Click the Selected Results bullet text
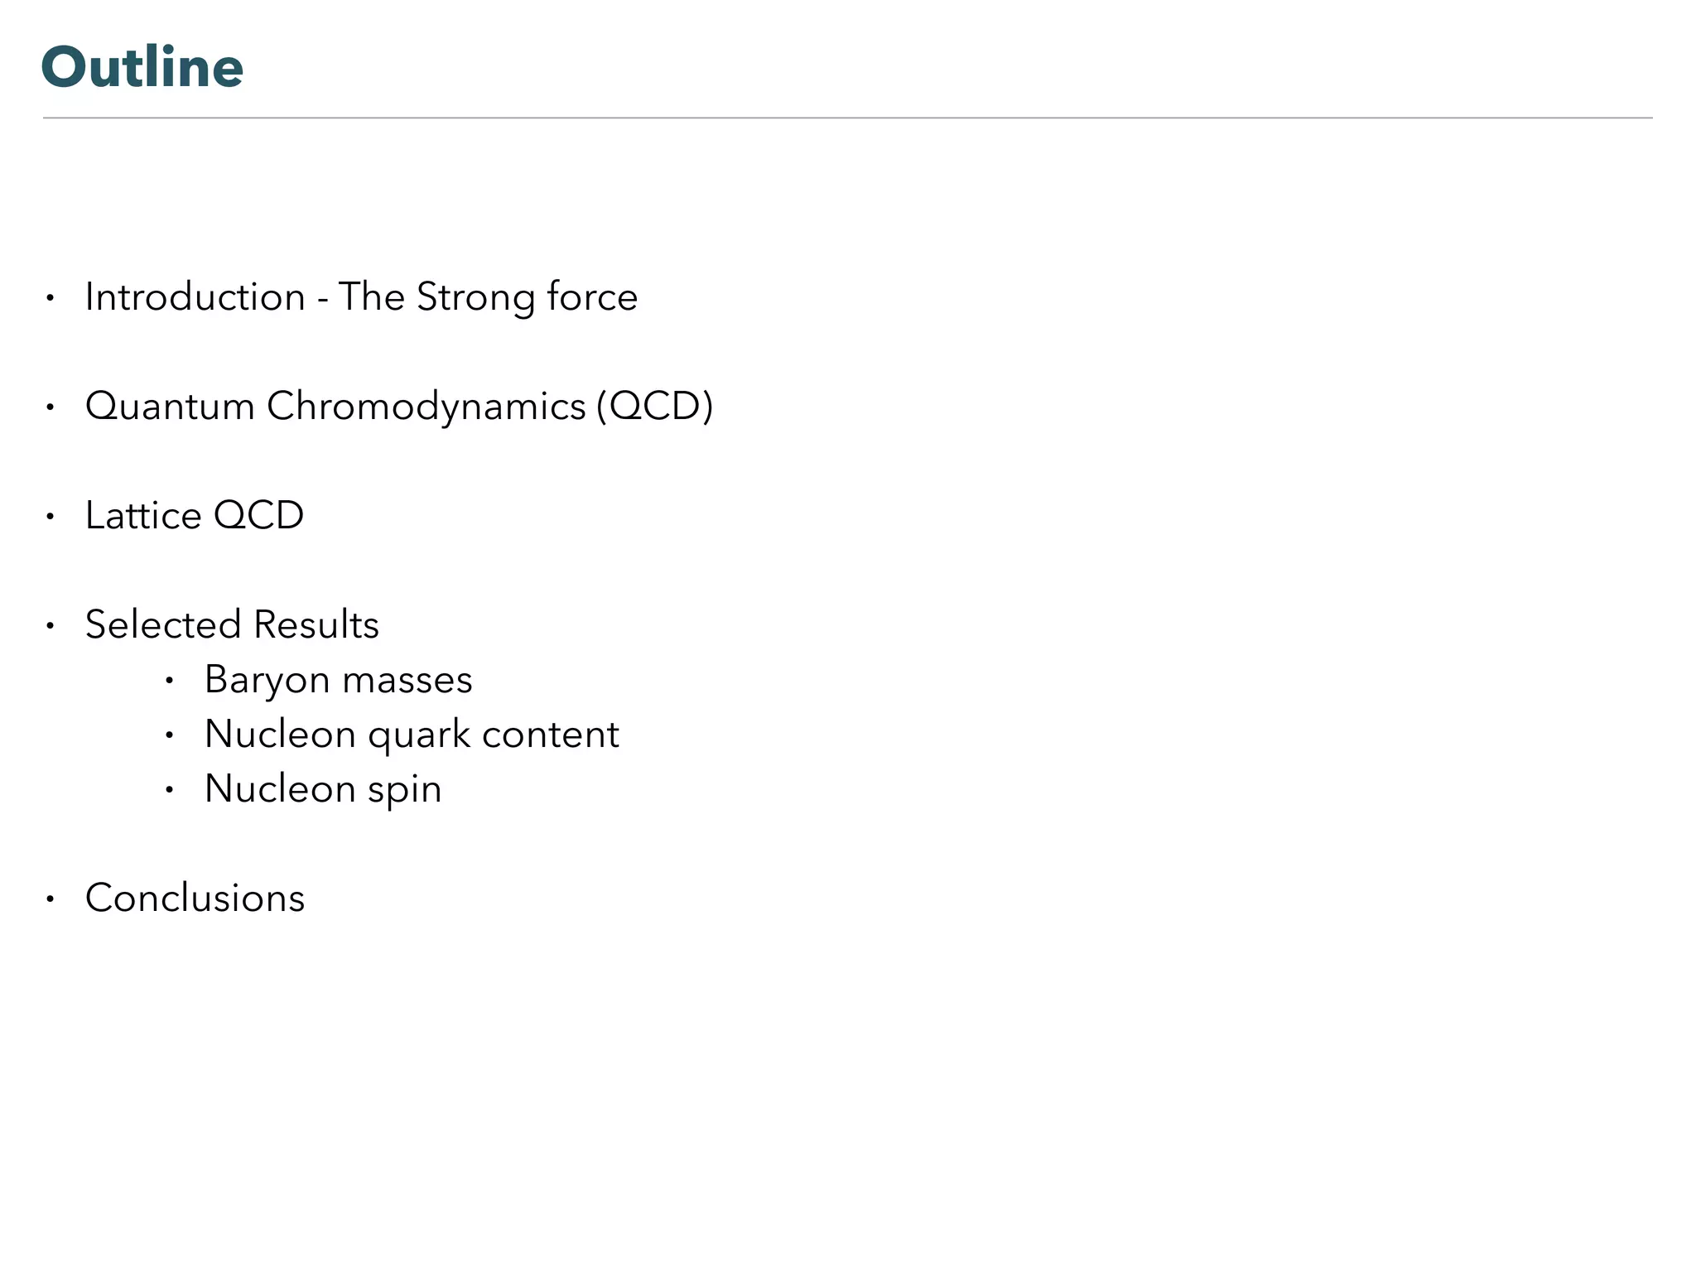 click(232, 624)
